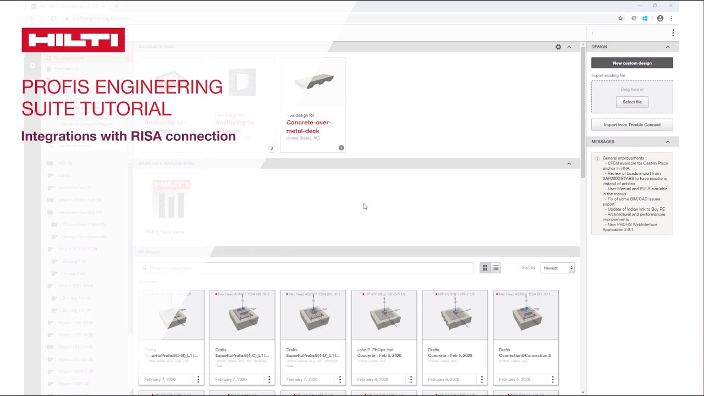Open the Sort by Newest dropdown

click(558, 268)
